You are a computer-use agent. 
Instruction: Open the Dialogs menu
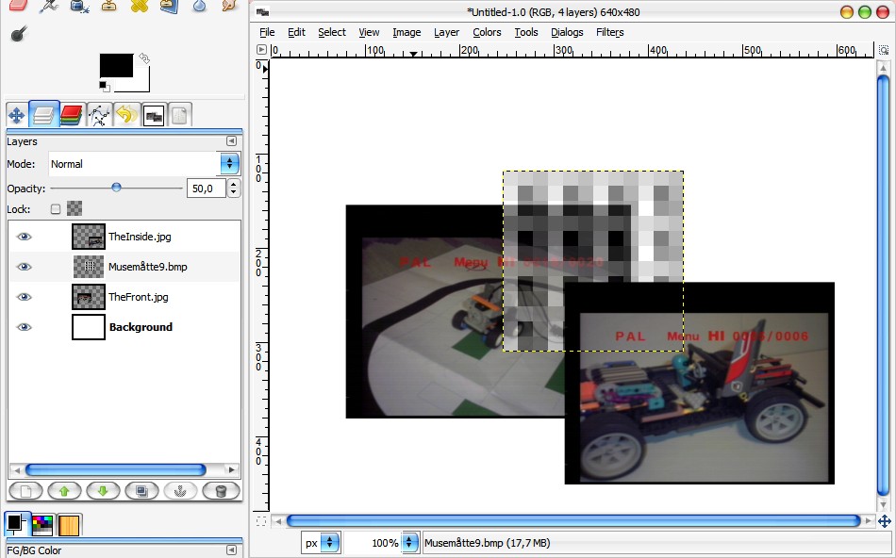coord(567,32)
